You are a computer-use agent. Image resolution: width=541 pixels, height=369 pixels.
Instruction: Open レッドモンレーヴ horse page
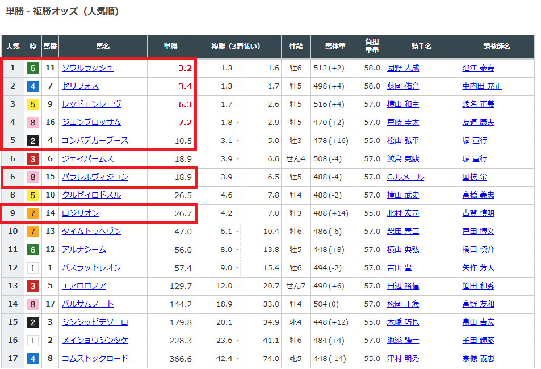pos(91,104)
